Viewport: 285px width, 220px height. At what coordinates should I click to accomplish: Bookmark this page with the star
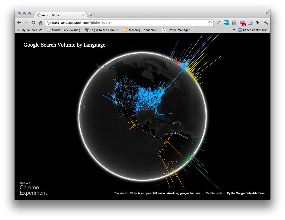coord(210,23)
